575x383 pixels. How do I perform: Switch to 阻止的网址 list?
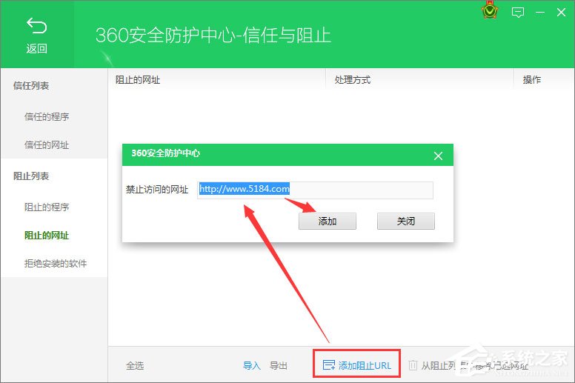click(x=47, y=236)
